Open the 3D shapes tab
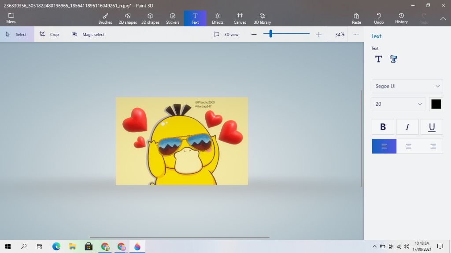 [x=150, y=18]
